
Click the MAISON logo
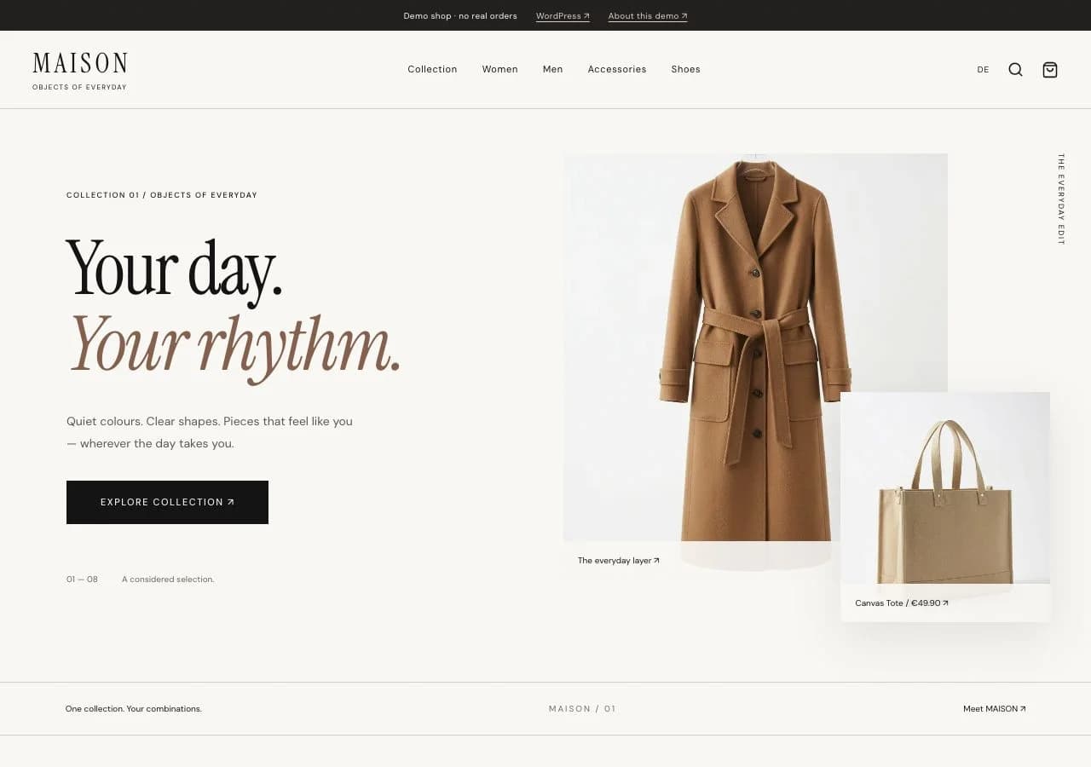pos(79,71)
